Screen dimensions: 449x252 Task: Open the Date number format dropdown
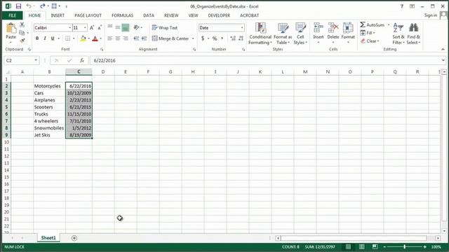pyautogui.click(x=242, y=28)
